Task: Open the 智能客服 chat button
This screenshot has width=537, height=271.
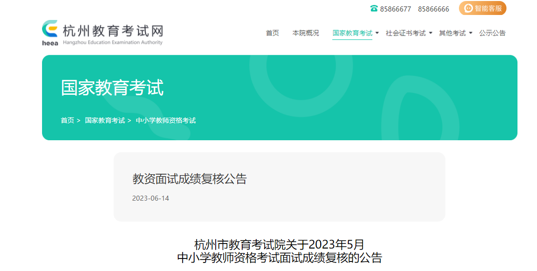Action: tap(482, 8)
